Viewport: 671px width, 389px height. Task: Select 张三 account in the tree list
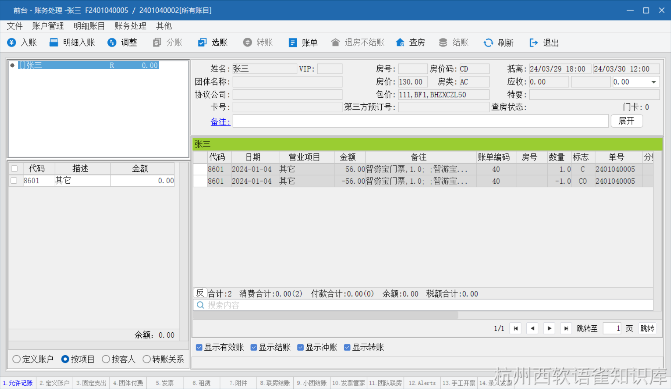click(x=89, y=65)
